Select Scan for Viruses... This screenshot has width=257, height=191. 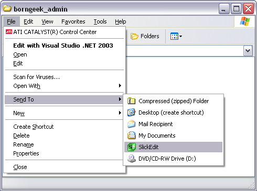64,77
